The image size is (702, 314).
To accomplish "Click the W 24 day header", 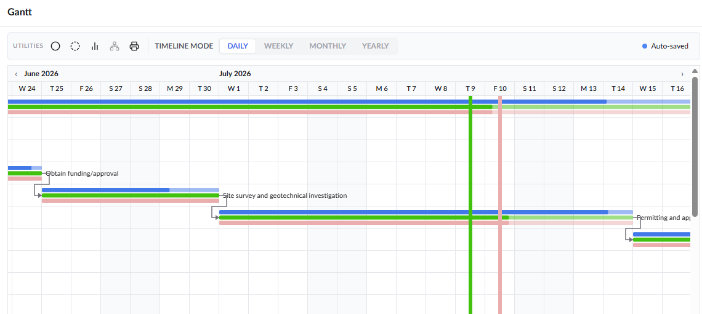I will (x=27, y=88).
